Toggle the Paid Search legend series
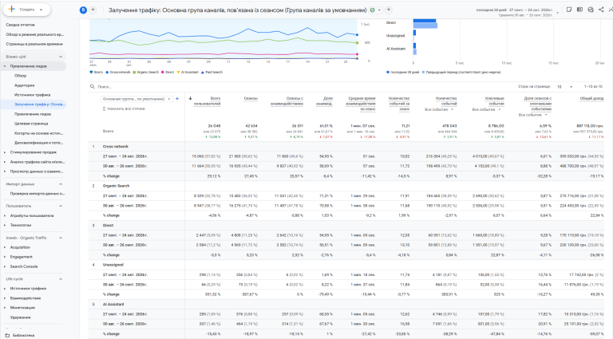The height and width of the screenshot is (339, 613). coord(212,73)
